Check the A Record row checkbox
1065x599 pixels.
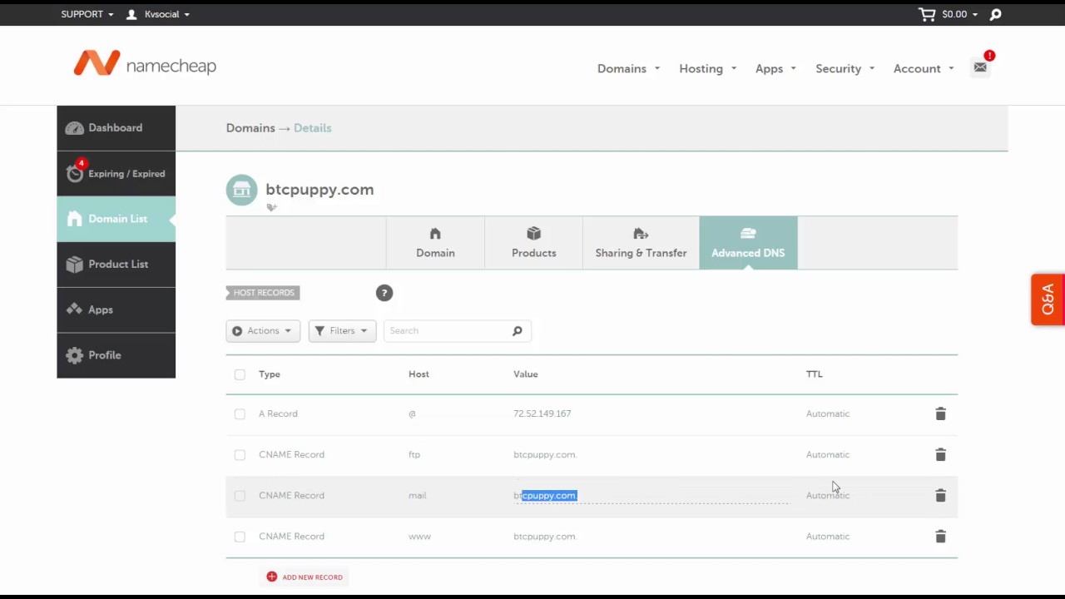240,413
